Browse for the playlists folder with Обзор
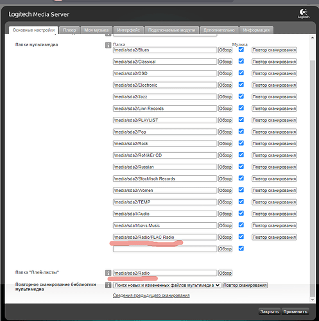The image size is (319, 321). pos(225,273)
